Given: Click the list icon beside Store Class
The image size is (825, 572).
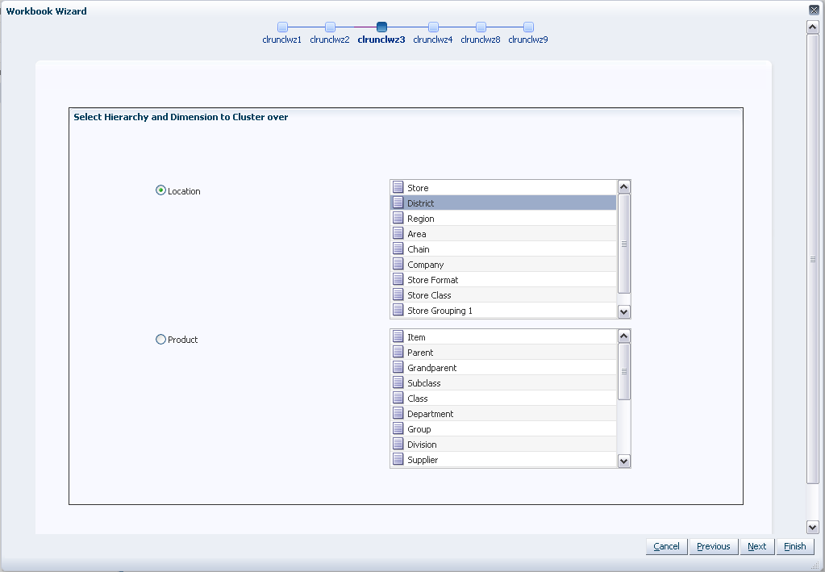Looking at the screenshot, I should click(x=398, y=294).
